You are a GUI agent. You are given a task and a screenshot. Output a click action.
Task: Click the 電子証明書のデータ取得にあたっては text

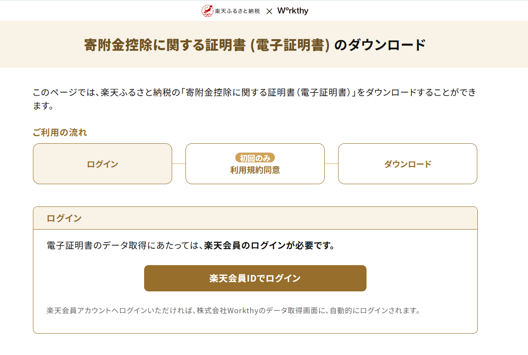(125, 246)
